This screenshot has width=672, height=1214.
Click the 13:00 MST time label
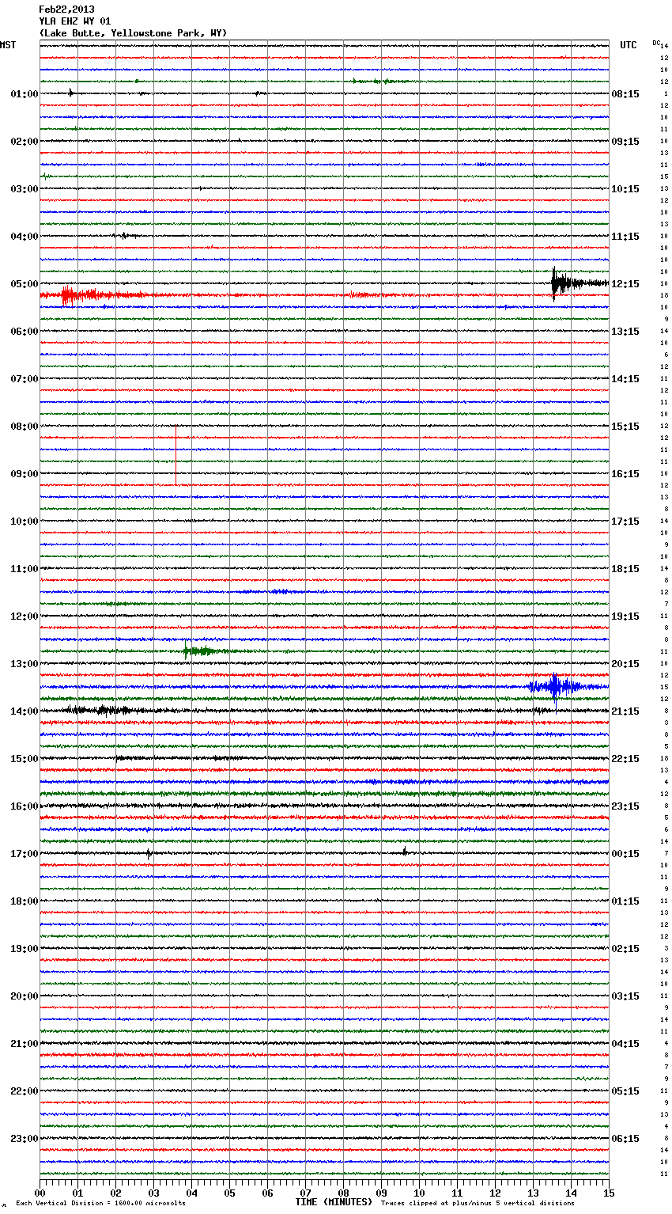pyautogui.click(x=25, y=664)
